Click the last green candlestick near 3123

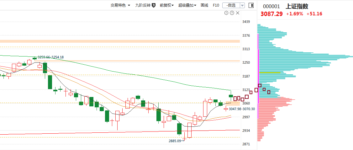231,96
